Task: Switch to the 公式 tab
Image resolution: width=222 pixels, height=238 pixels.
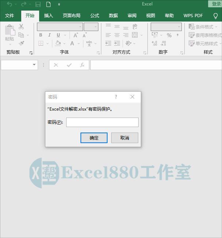Action: tap(95, 15)
